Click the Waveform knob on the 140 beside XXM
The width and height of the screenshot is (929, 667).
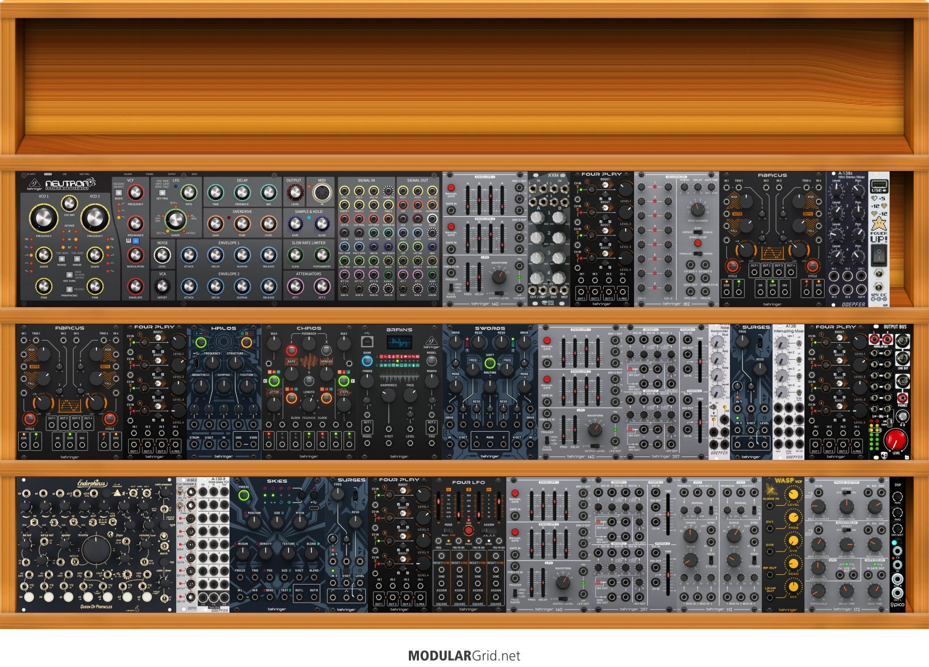(x=499, y=276)
